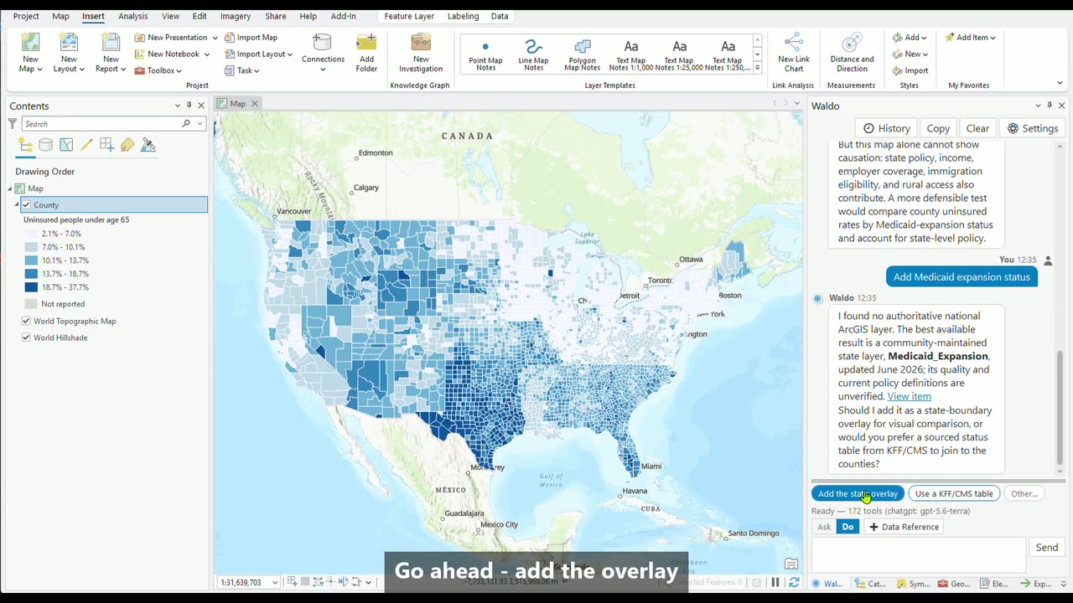Click the Use a KFF/CMS table button

click(x=954, y=493)
